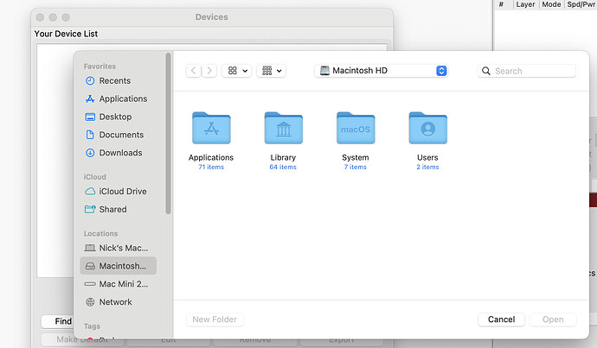Open iCloud Drive location

116,191
